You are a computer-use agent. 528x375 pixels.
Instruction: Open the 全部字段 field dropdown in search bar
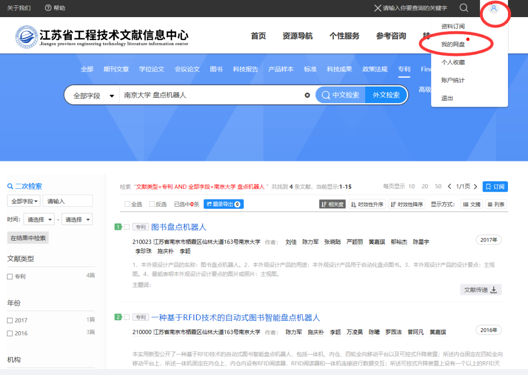[91, 95]
